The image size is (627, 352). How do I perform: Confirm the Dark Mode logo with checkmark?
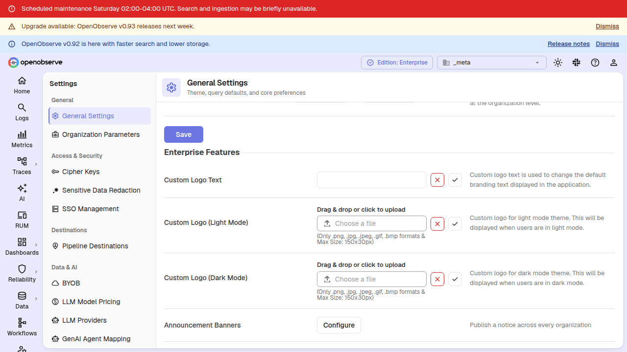[x=455, y=279]
